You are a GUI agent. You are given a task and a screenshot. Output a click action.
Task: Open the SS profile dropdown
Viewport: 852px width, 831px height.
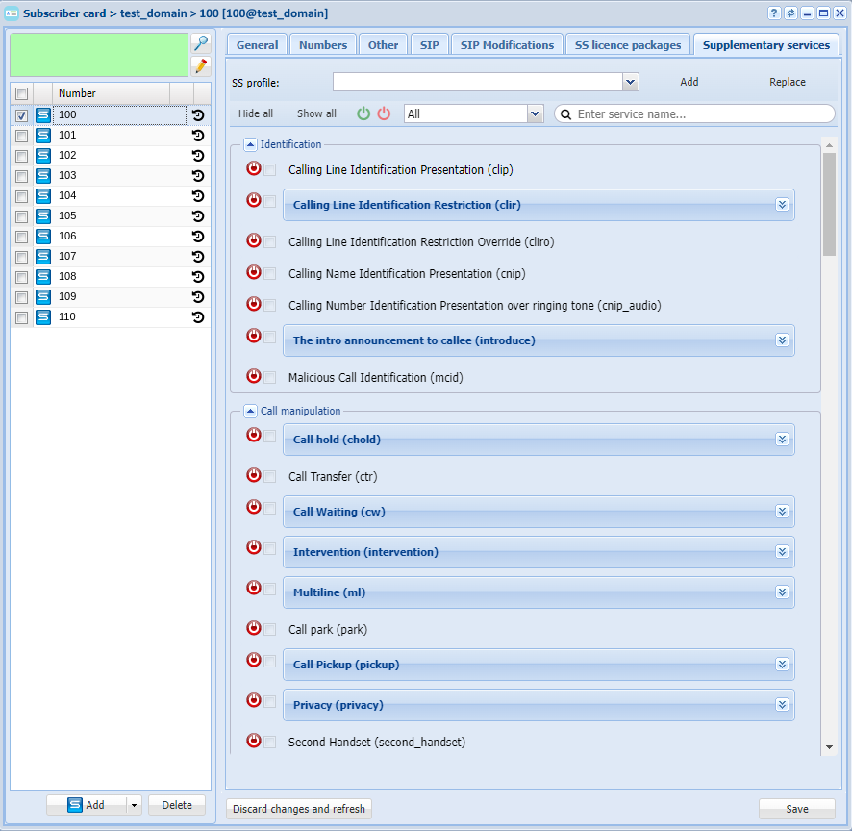tap(630, 82)
